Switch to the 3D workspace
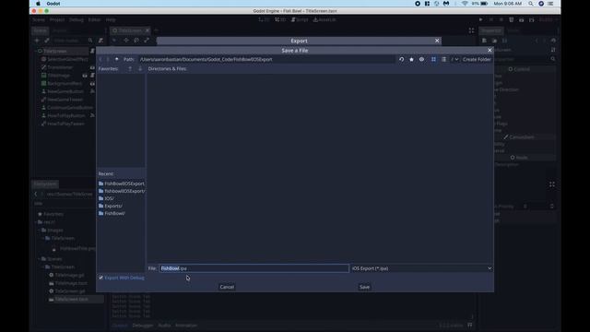 (280, 19)
